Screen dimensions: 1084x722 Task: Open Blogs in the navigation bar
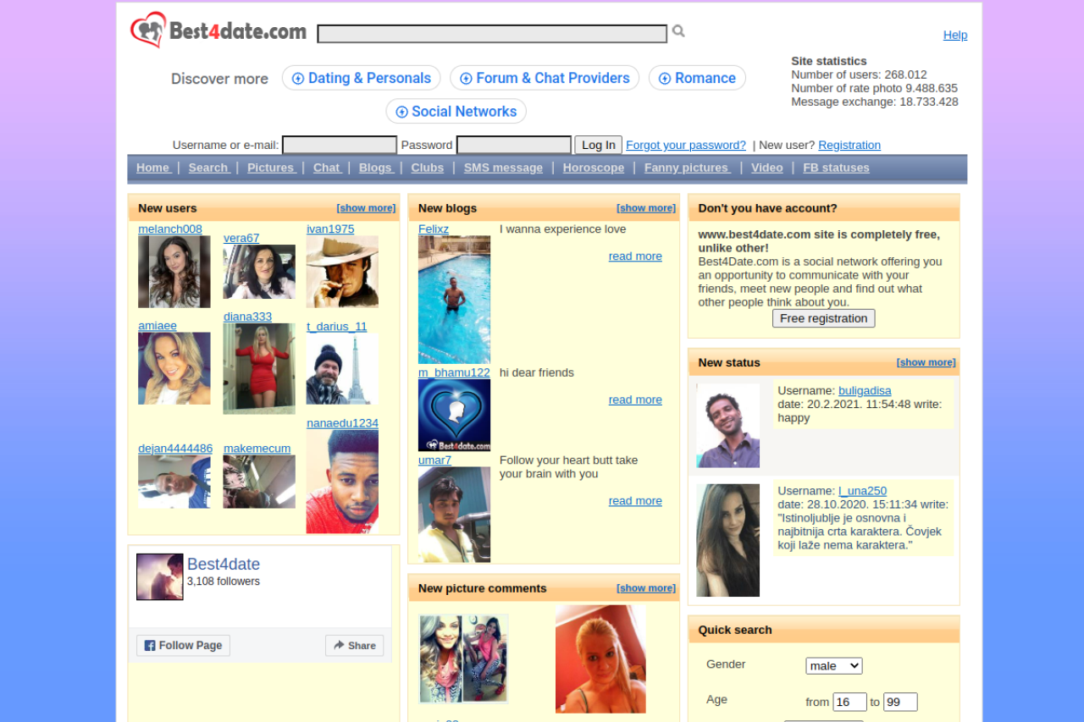click(x=376, y=168)
